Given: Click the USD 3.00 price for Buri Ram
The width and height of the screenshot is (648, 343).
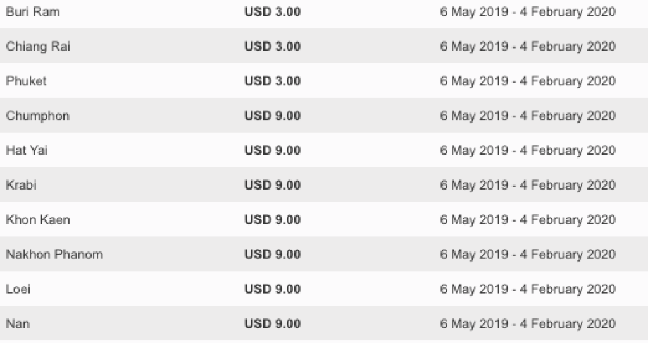Looking at the screenshot, I should pos(272,12).
